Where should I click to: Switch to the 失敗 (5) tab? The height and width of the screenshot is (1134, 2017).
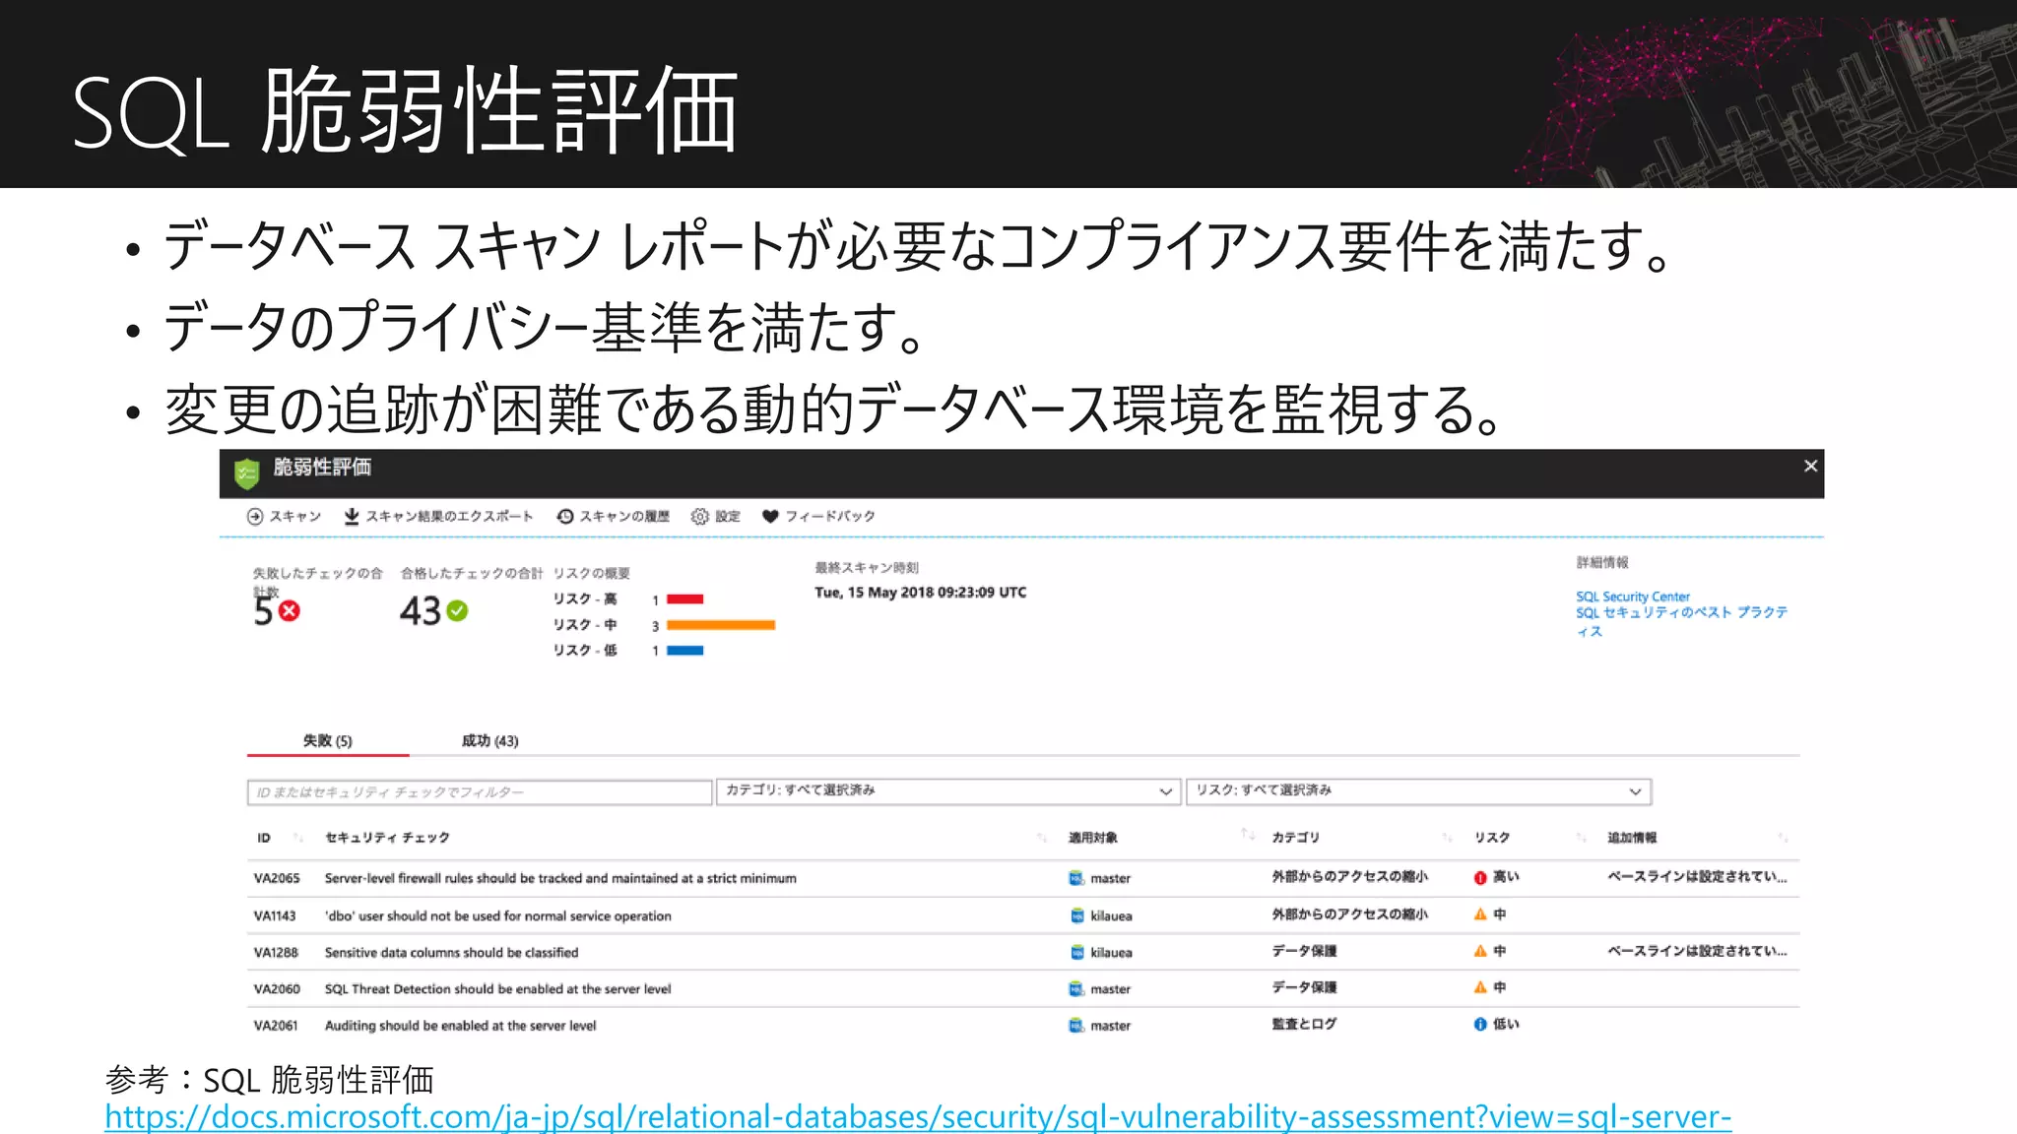coord(328,740)
